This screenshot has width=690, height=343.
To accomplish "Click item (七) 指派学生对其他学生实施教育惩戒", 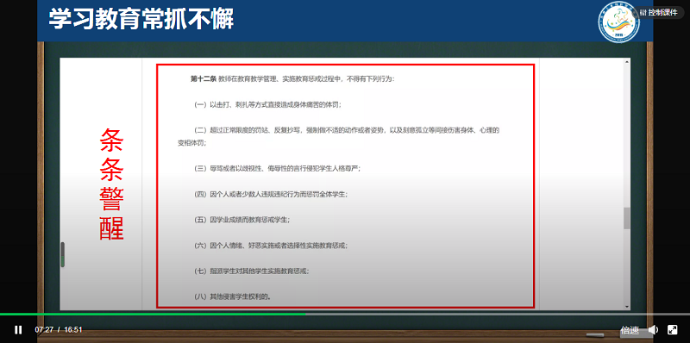I will tap(252, 271).
